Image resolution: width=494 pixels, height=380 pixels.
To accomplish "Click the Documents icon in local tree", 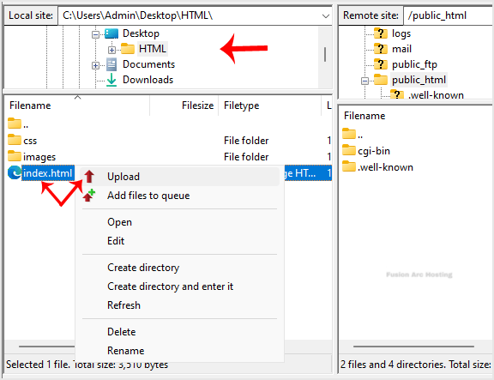I will (111, 64).
